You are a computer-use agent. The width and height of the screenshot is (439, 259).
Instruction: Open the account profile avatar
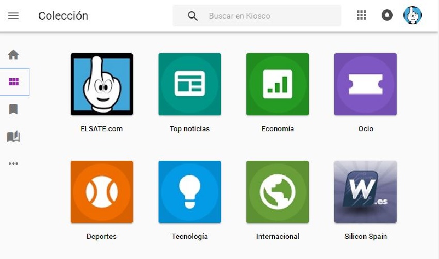[x=413, y=15]
